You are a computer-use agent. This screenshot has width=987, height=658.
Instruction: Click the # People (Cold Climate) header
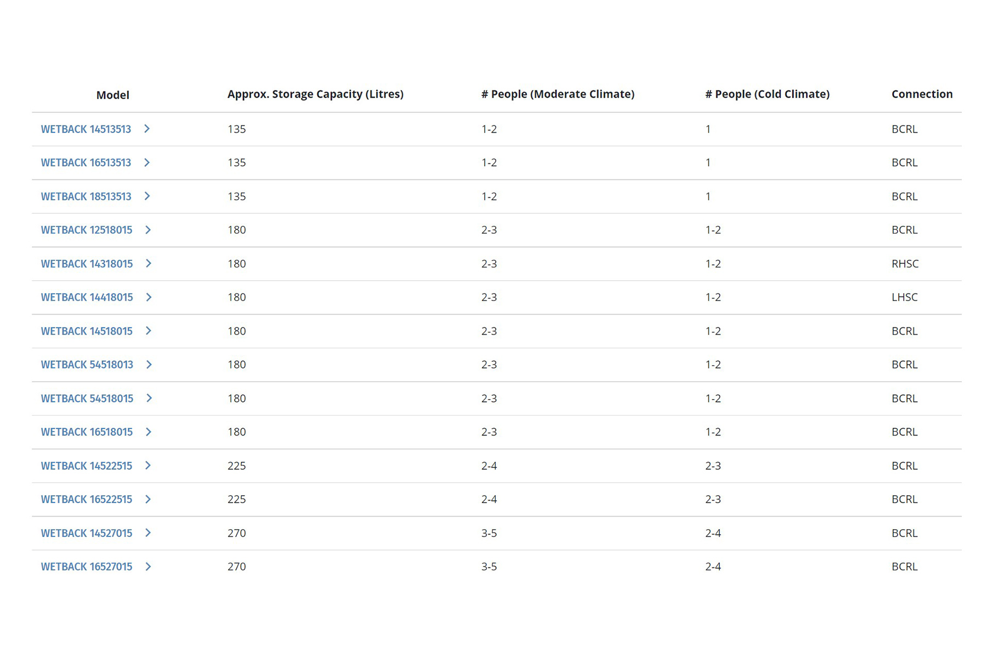tap(768, 94)
